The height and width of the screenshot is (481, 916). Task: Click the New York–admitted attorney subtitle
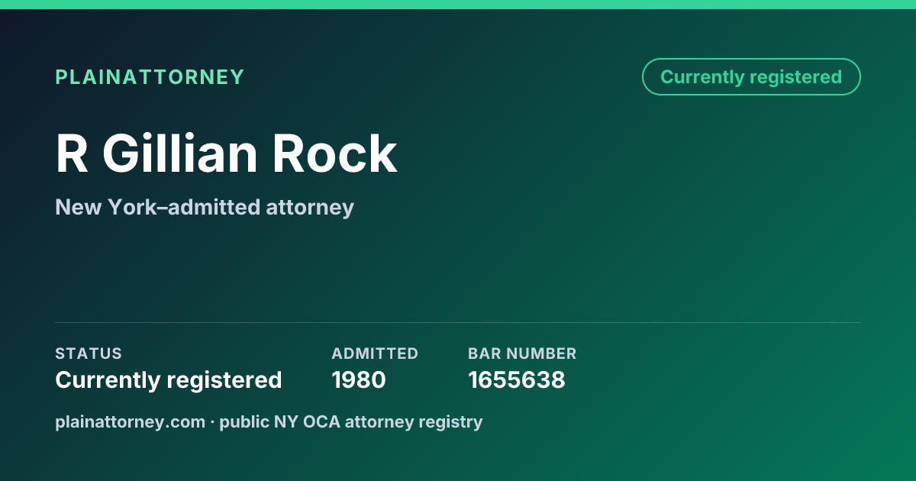(x=205, y=207)
